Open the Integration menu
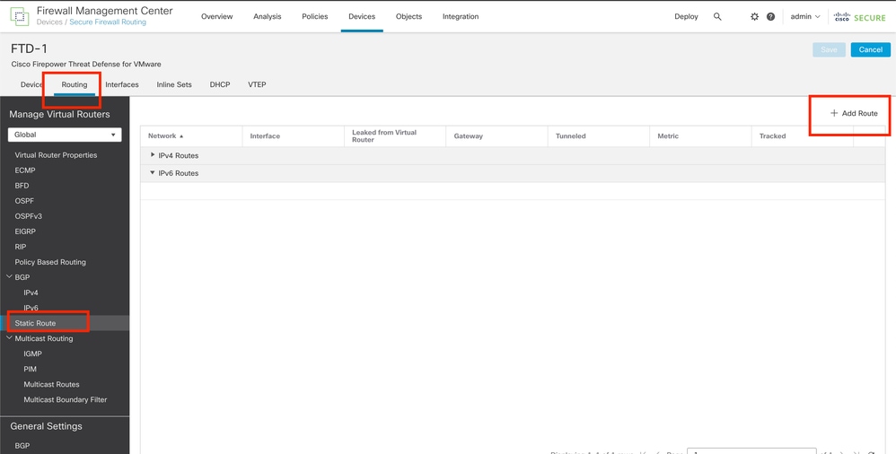896x454 pixels. click(x=461, y=16)
